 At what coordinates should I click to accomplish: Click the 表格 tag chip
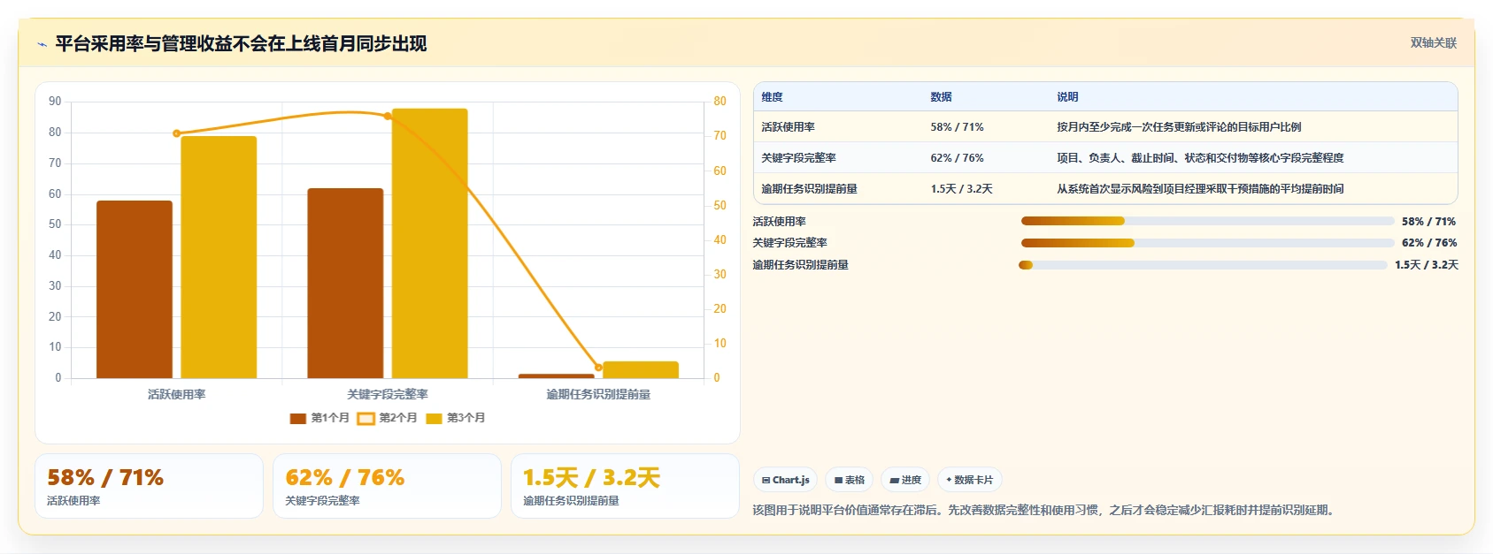click(x=849, y=480)
